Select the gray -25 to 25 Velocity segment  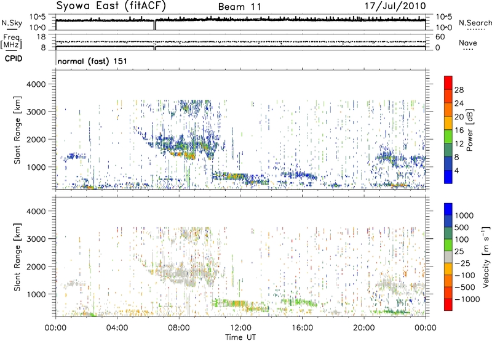[x=448, y=257]
